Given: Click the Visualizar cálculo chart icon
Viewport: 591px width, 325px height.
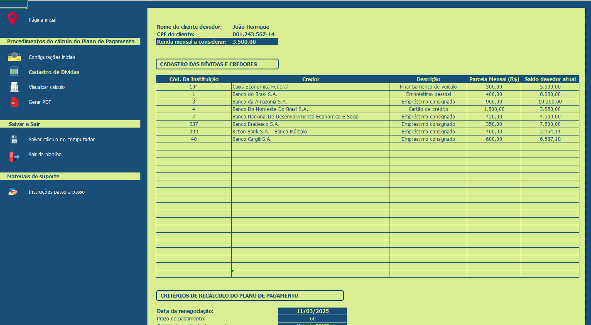Looking at the screenshot, I should pyautogui.click(x=14, y=87).
